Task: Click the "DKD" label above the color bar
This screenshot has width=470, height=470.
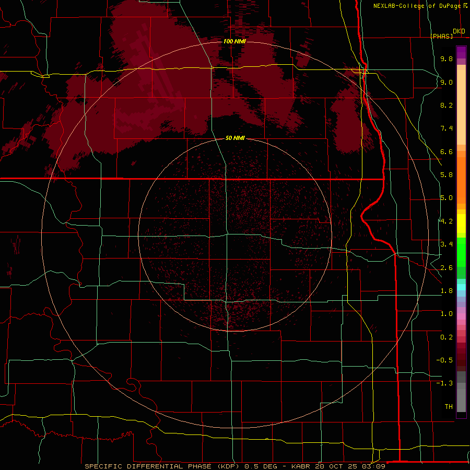Action: (459, 31)
